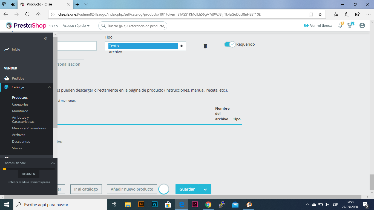Open the Mail app from taskbar

pyautogui.click(x=235, y=204)
